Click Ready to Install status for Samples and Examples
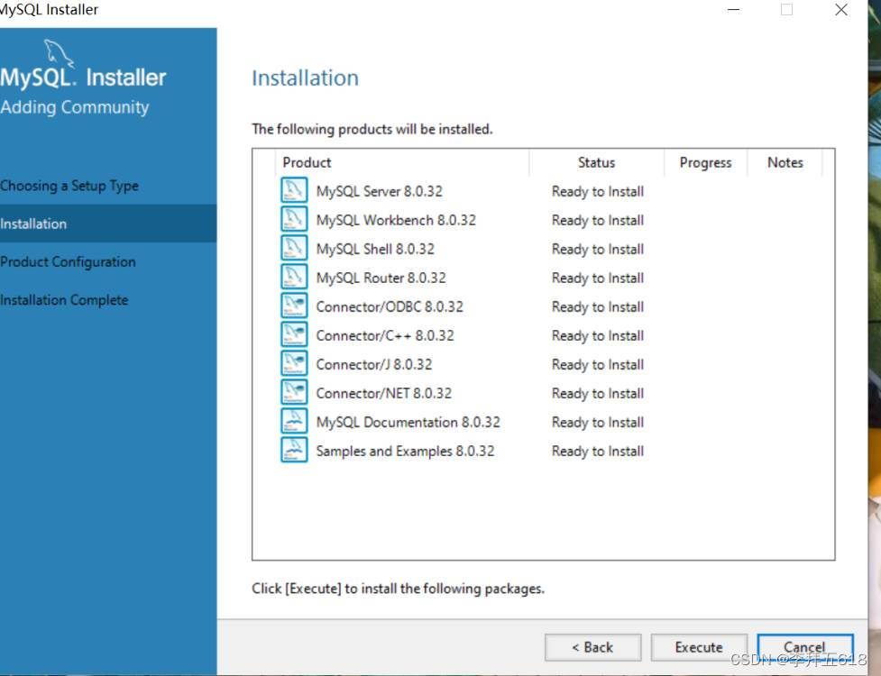Viewport: 881px width, 676px height. point(598,451)
